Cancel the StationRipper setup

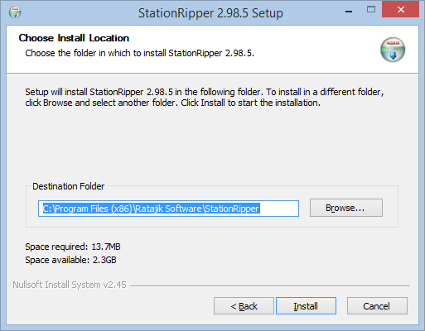pyautogui.click(x=377, y=306)
